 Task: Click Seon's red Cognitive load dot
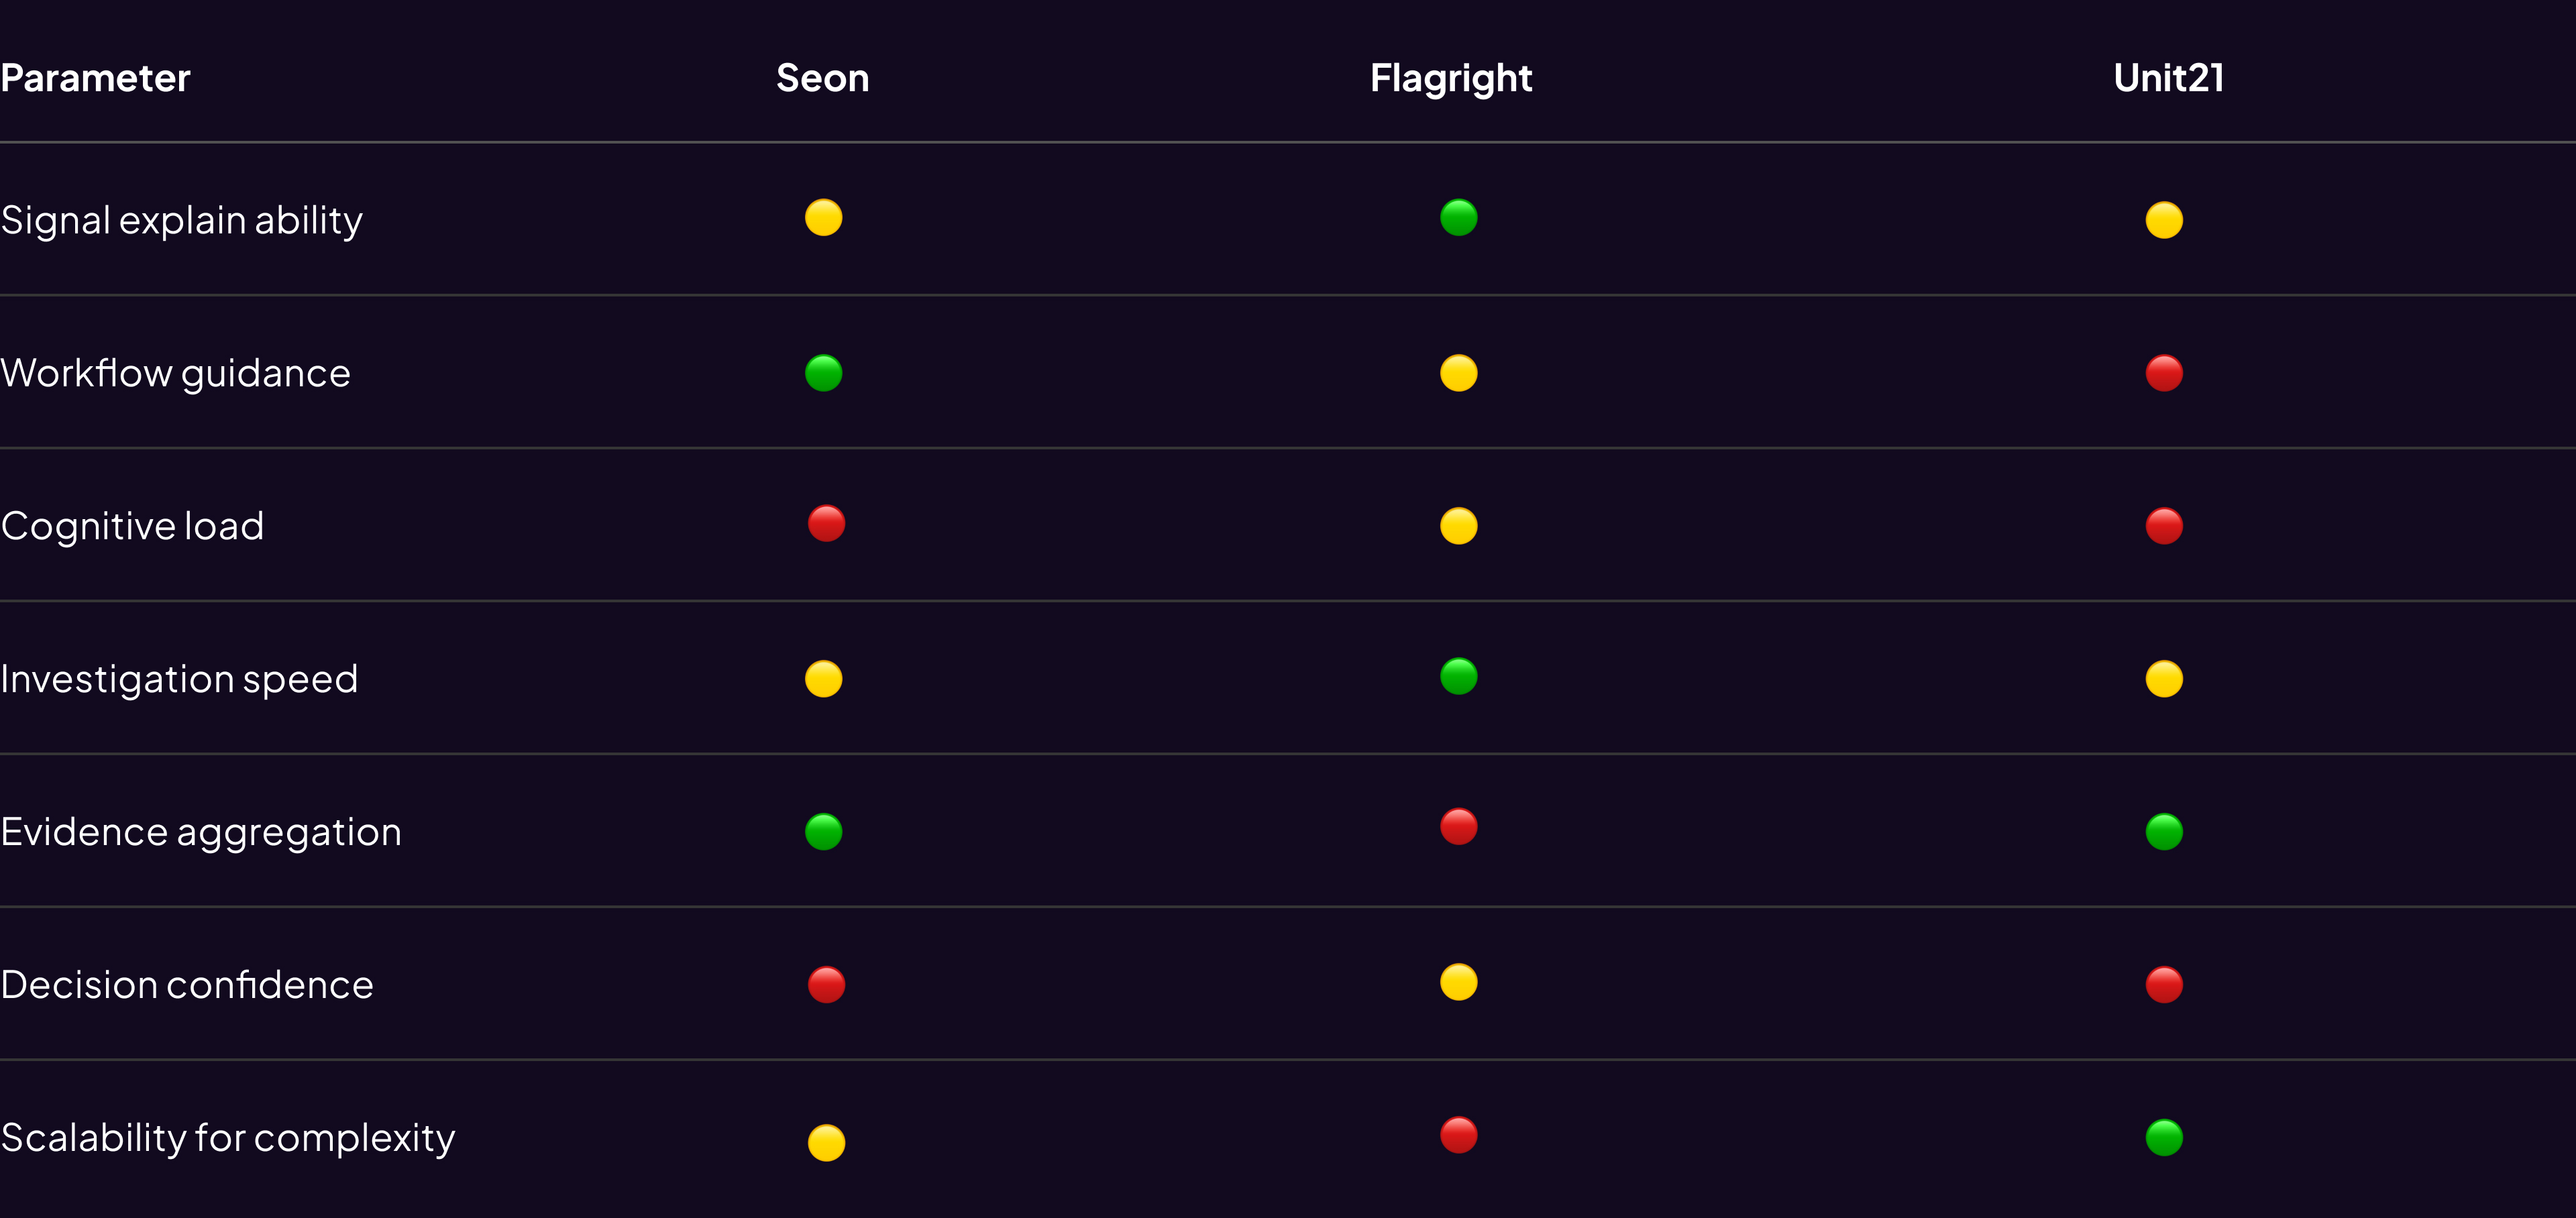(x=826, y=523)
